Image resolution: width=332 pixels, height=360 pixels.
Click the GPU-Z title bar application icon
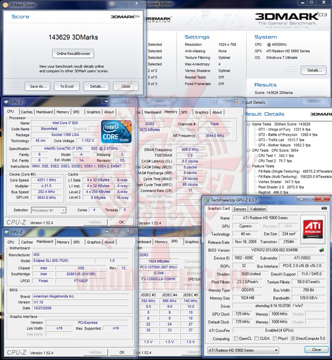(x=207, y=200)
